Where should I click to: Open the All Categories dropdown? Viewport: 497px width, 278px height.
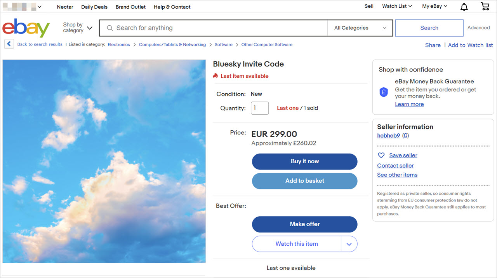[360, 28]
